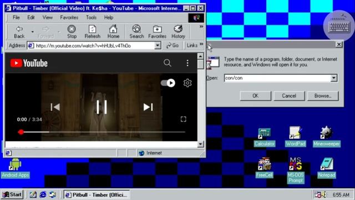Enter fullscreen mode on video
This screenshot has height=200, width=355.
184,119
